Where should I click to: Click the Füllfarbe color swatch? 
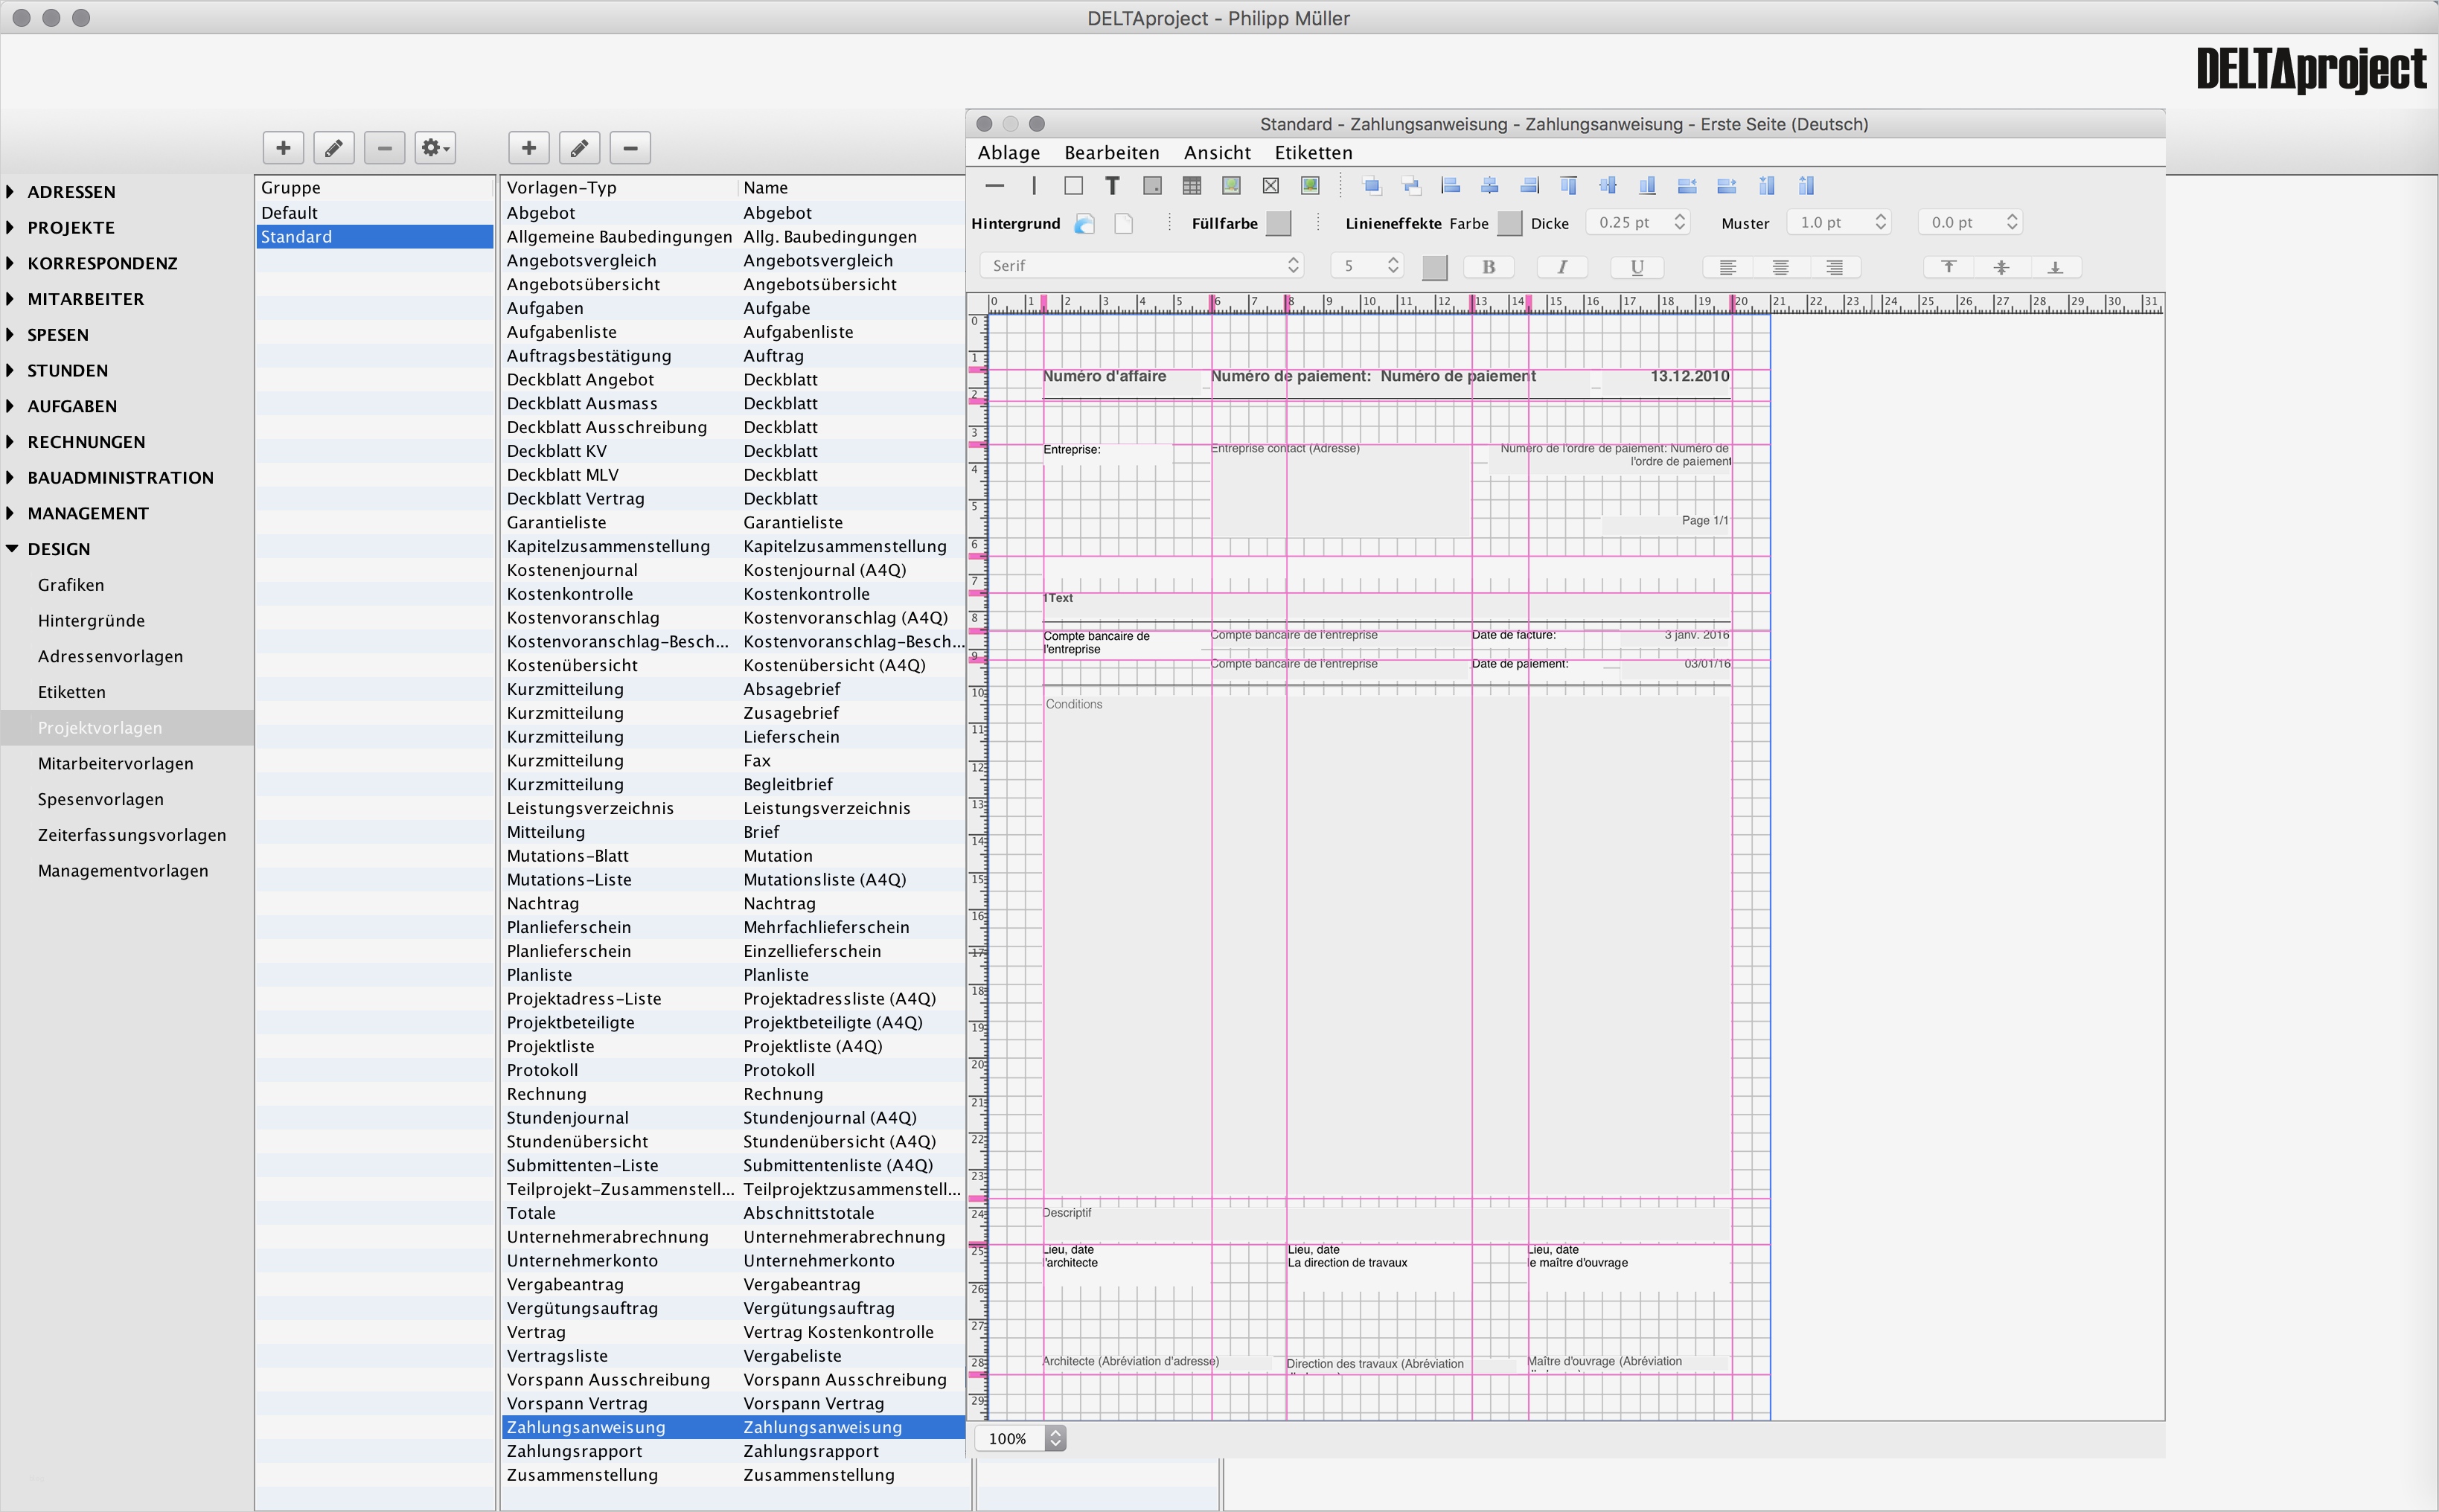[1278, 223]
